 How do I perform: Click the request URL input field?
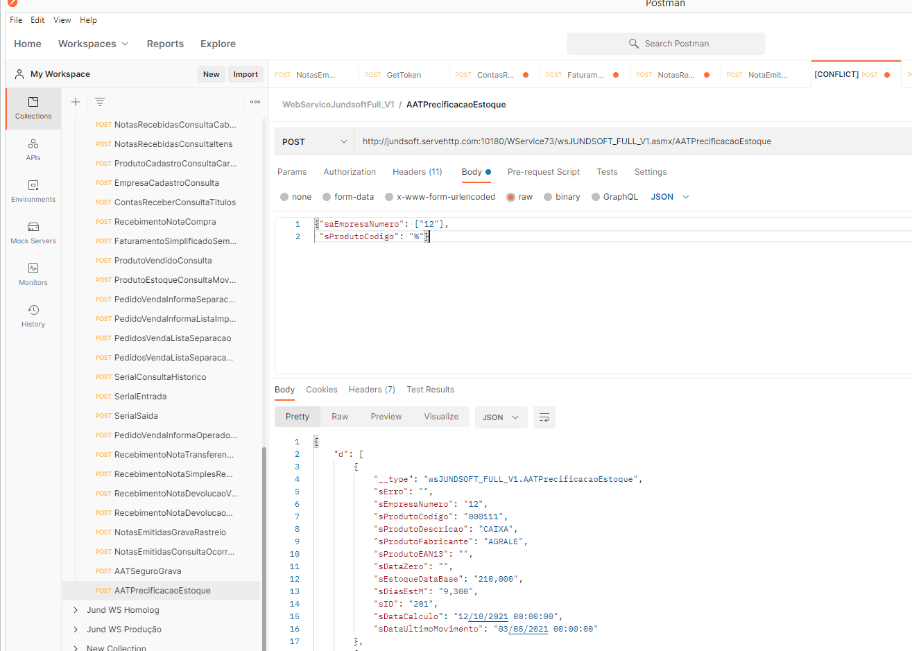633,141
